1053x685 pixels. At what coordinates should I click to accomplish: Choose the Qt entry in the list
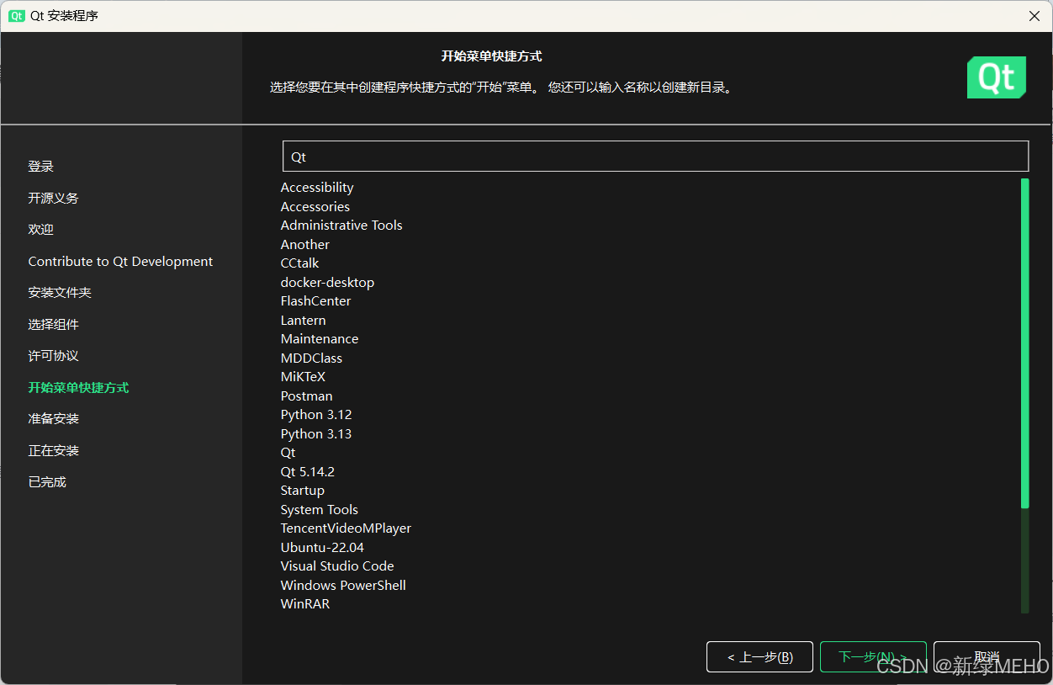pos(288,453)
